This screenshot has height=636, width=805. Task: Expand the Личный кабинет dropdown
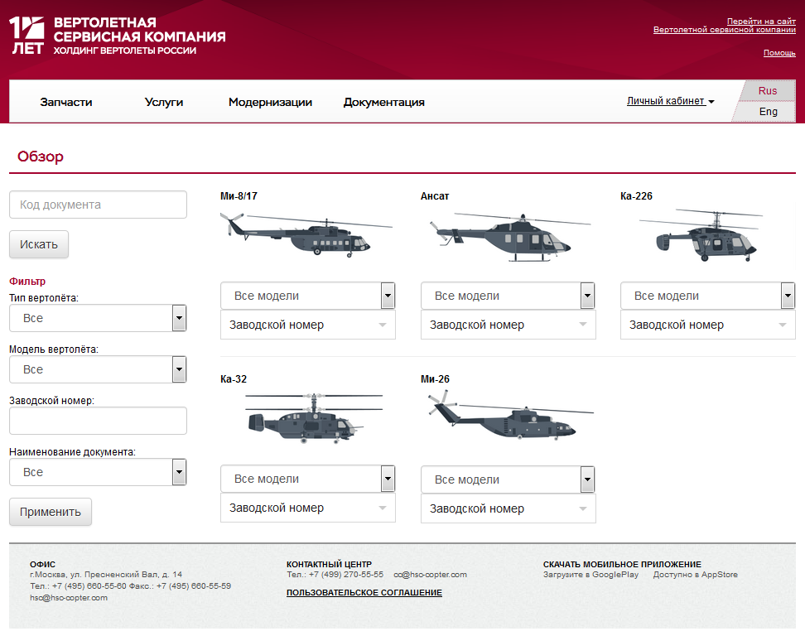671,101
